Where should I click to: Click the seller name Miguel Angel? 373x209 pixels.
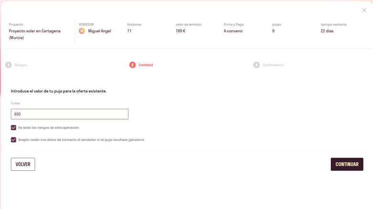point(99,31)
